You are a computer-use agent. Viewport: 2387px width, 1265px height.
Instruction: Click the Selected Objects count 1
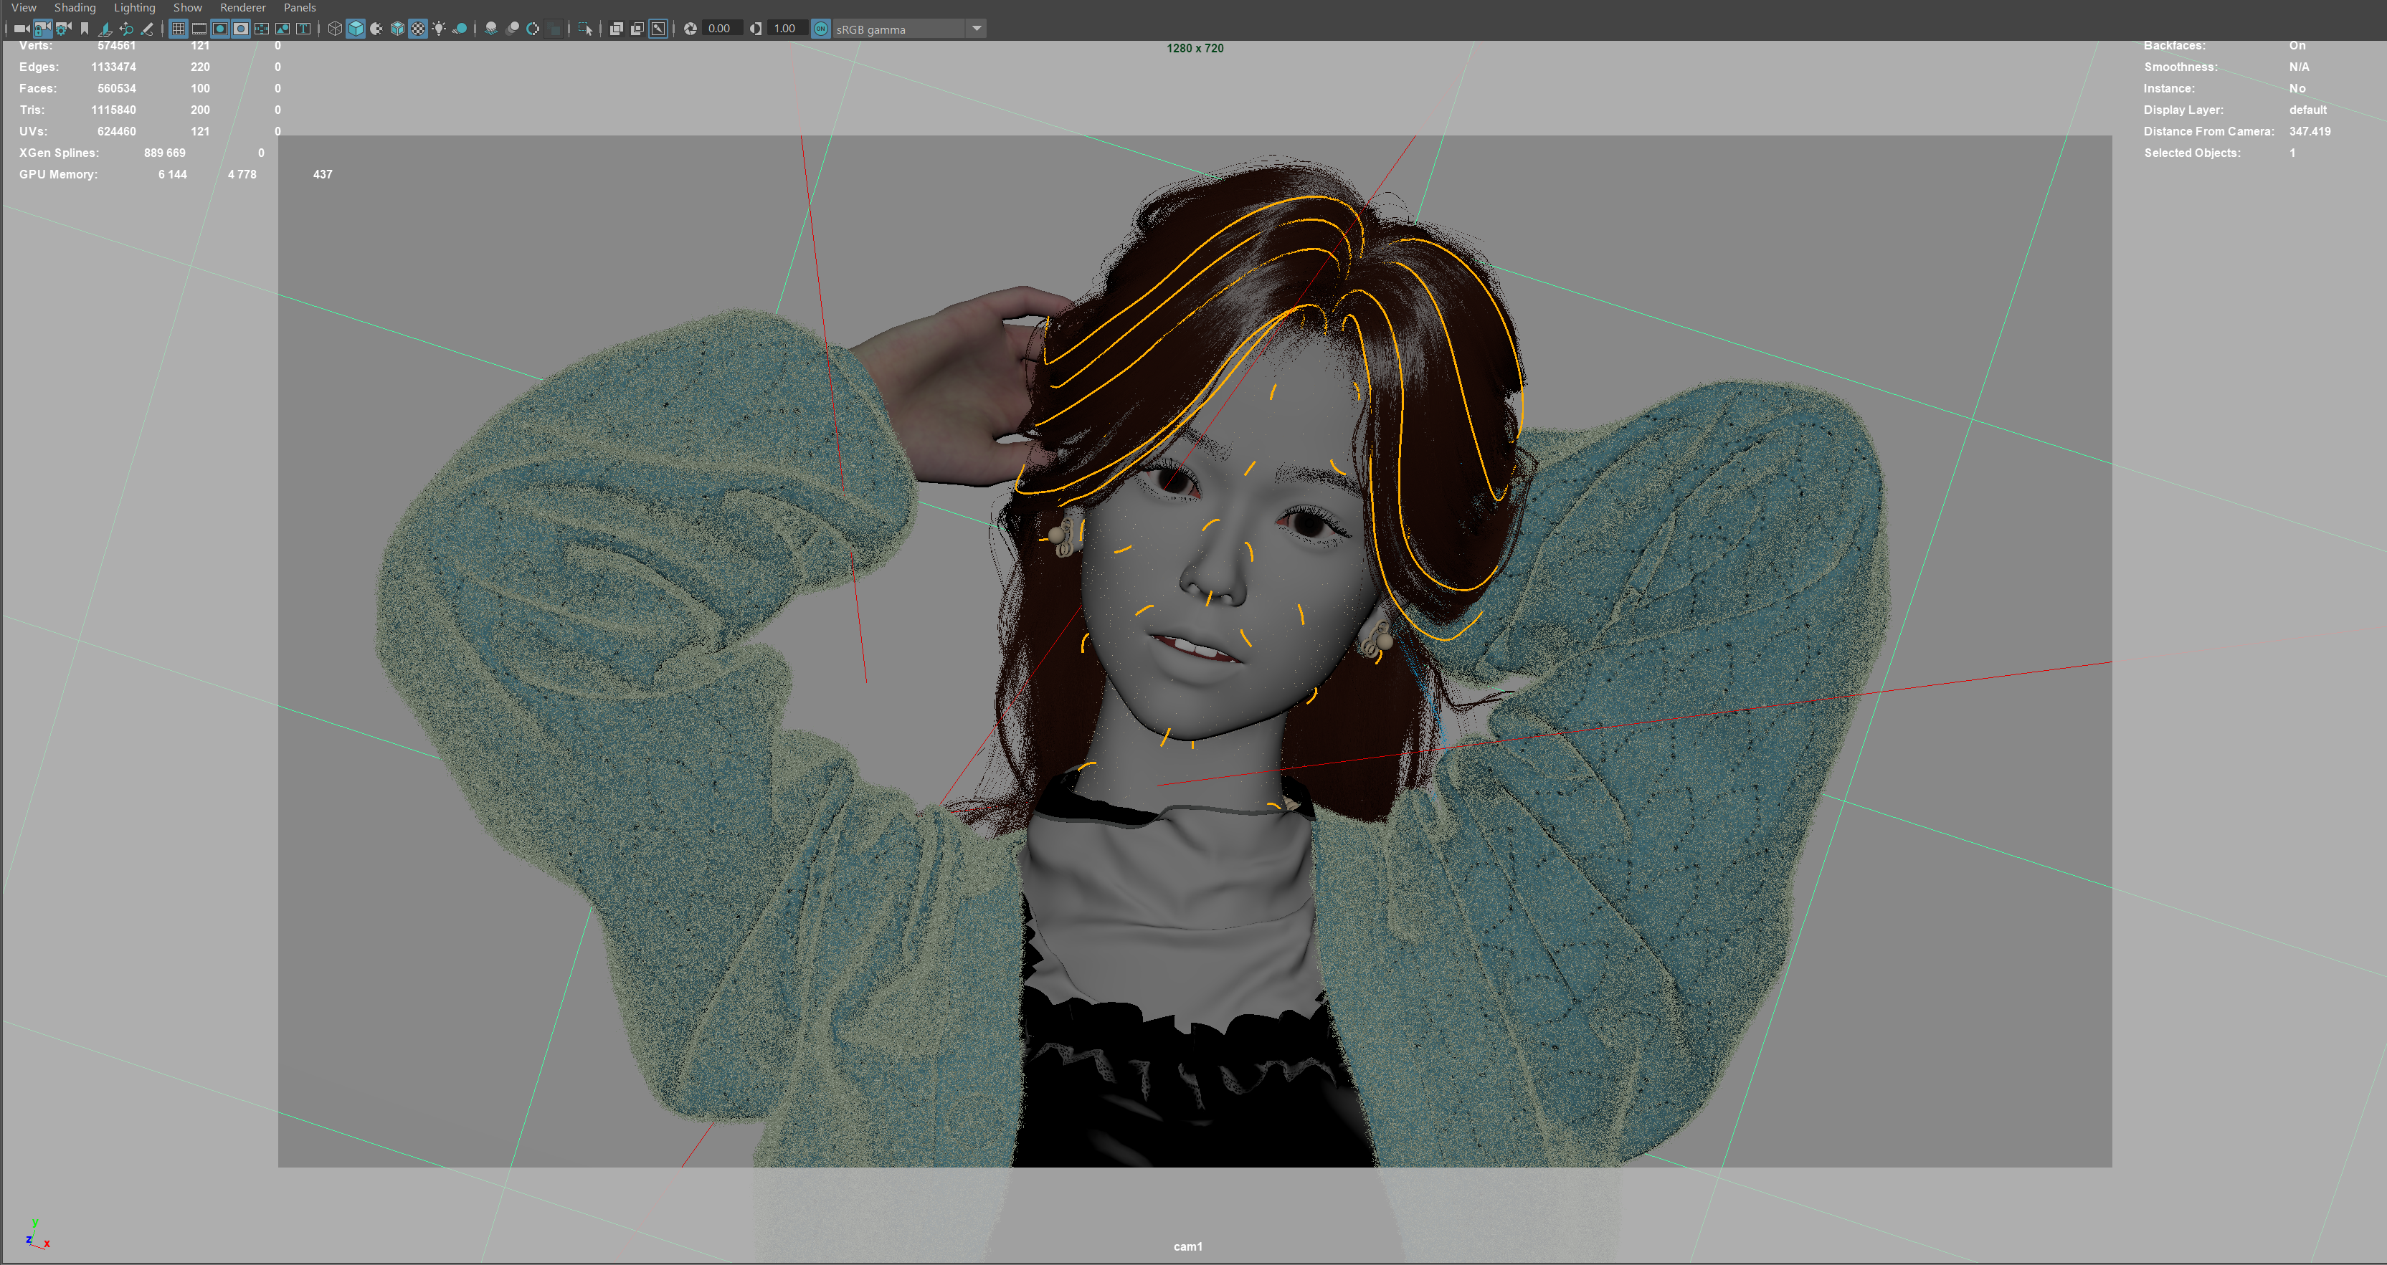point(2292,153)
